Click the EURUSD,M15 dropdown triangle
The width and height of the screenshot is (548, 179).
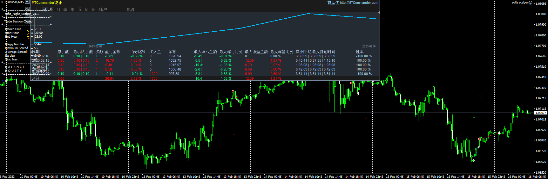2,2
